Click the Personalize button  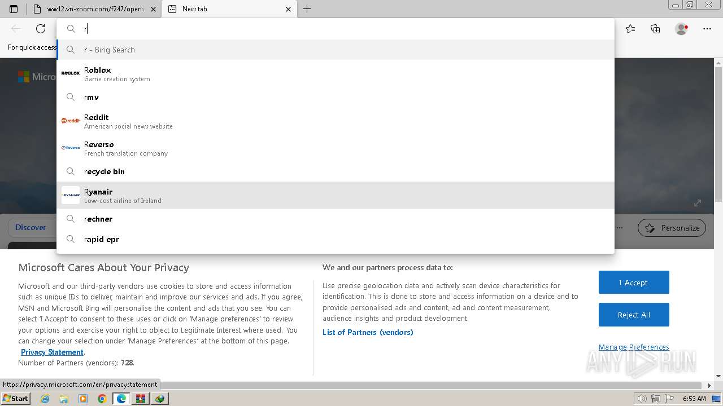pos(672,228)
